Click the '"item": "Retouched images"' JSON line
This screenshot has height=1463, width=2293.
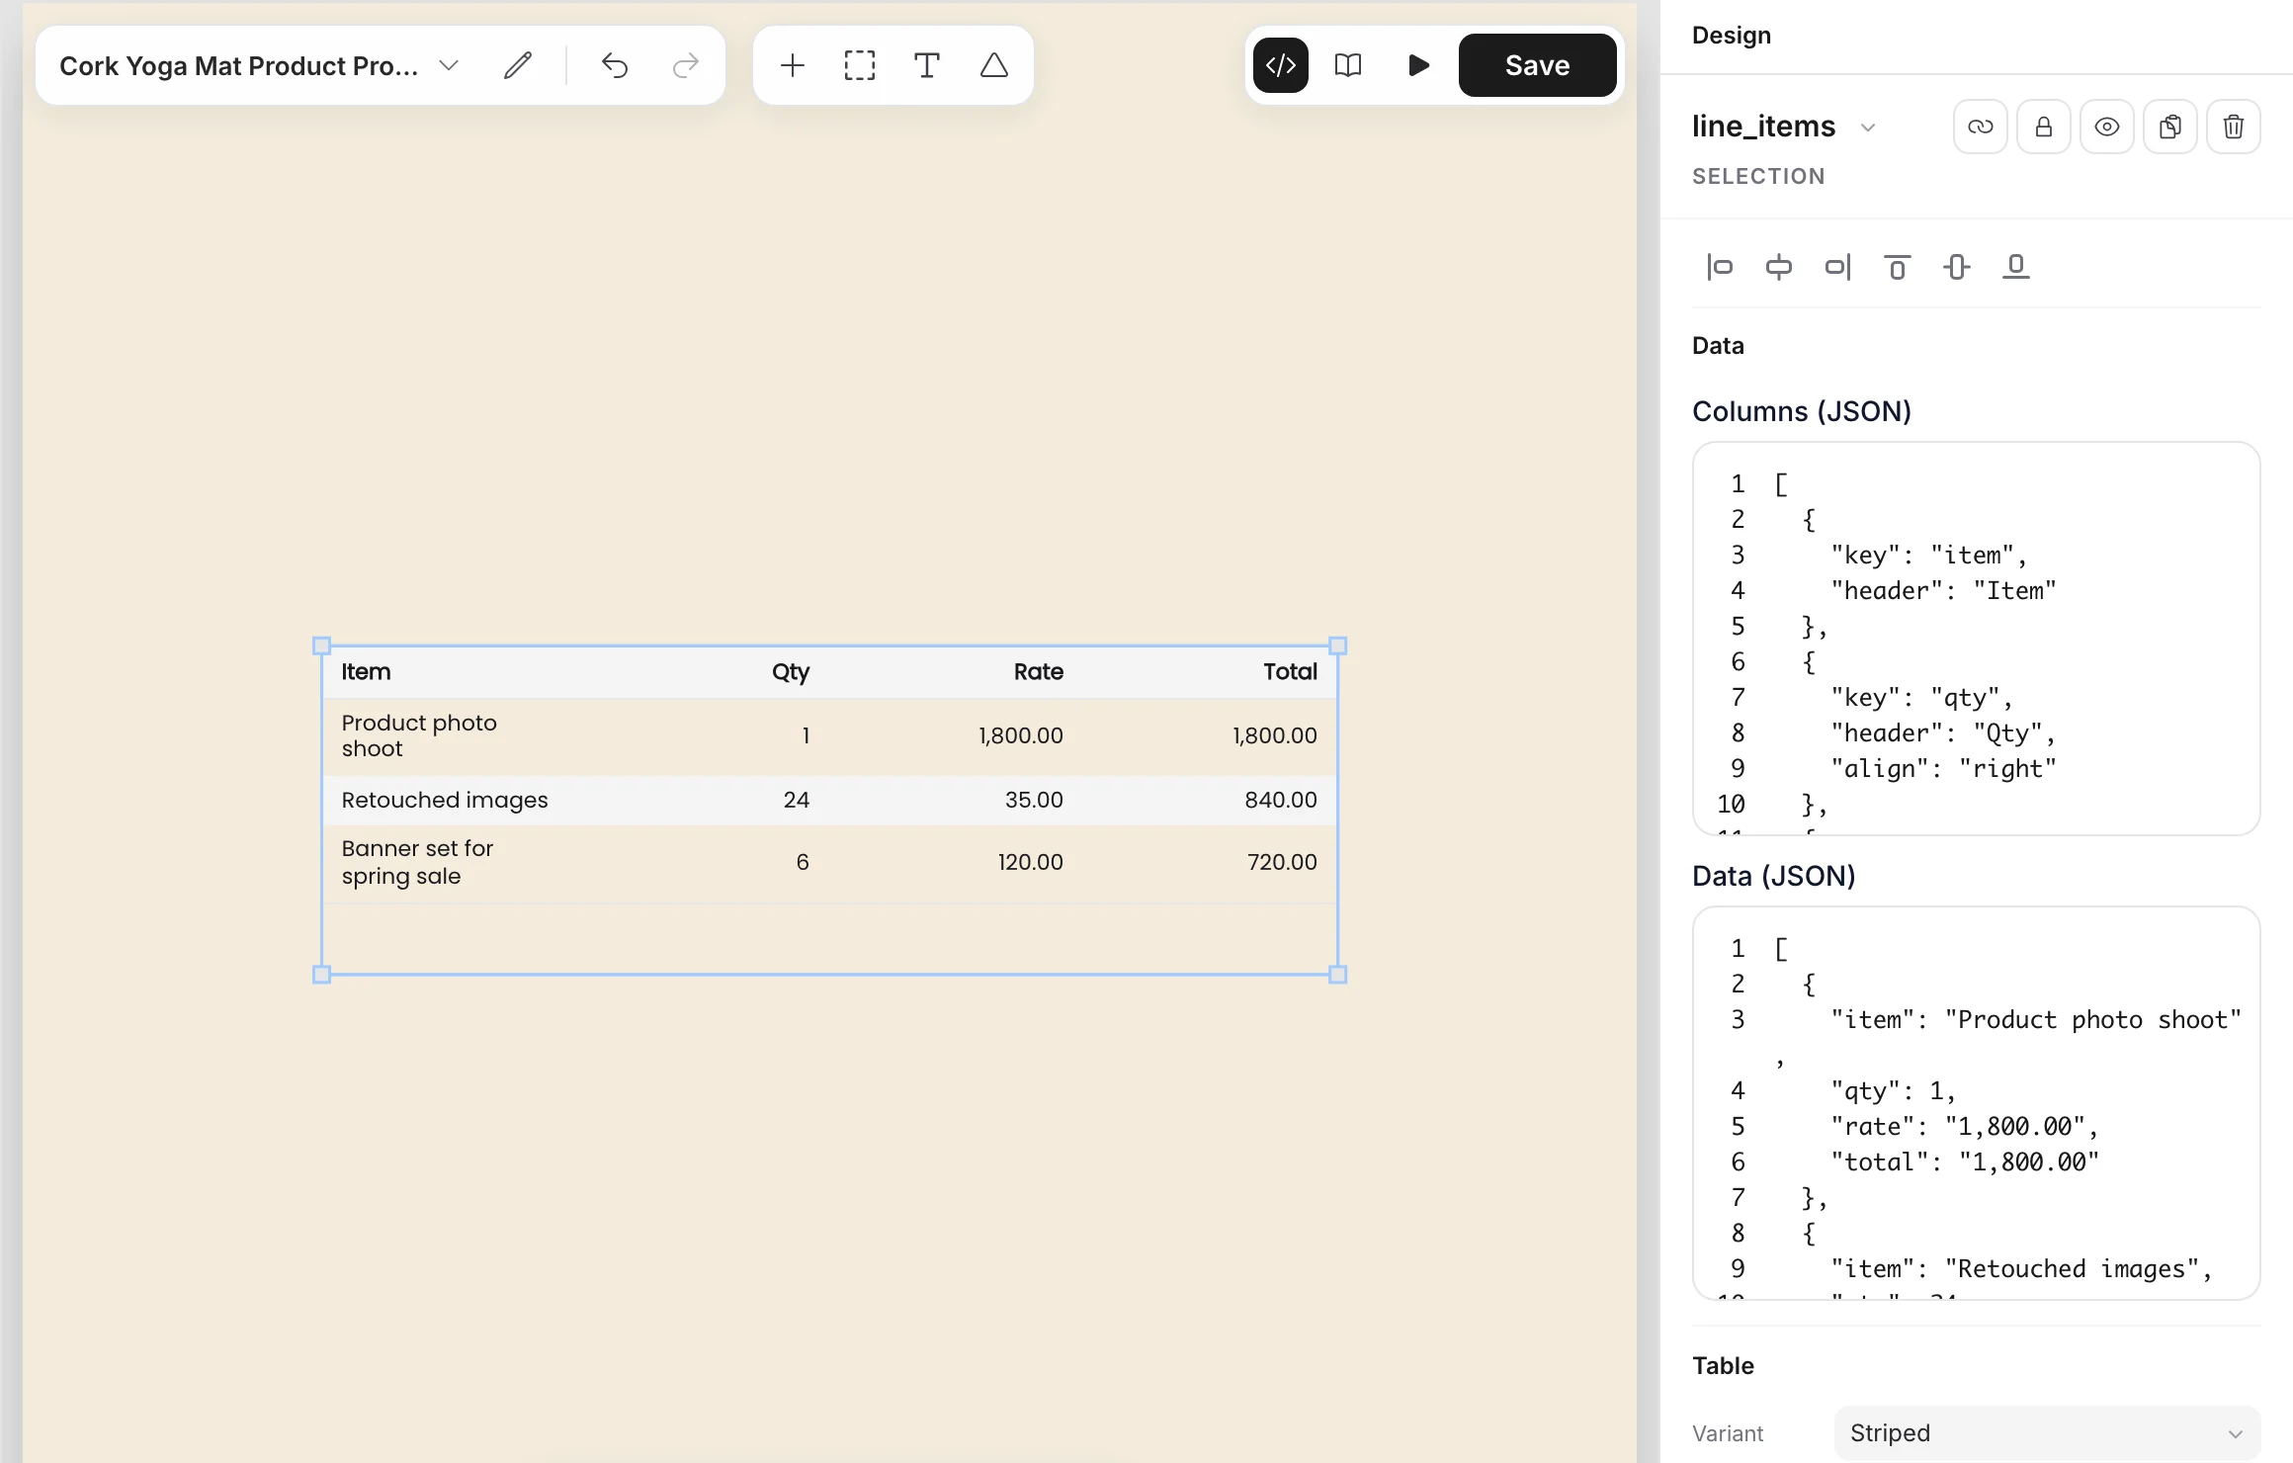pos(2021,1269)
